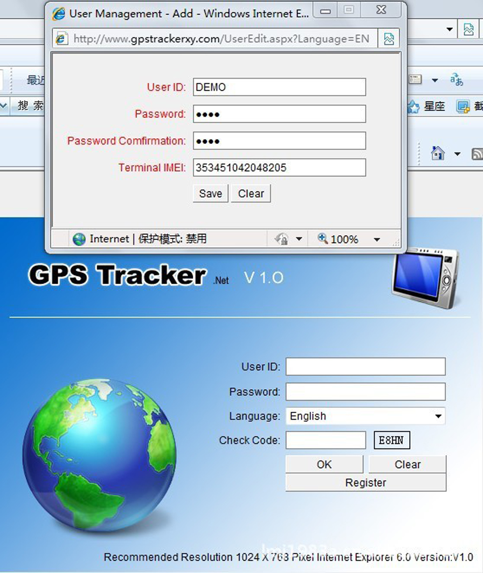Click the Internet Explorer icon in the address bar
Viewport: 483px width, 573px height.
point(61,39)
